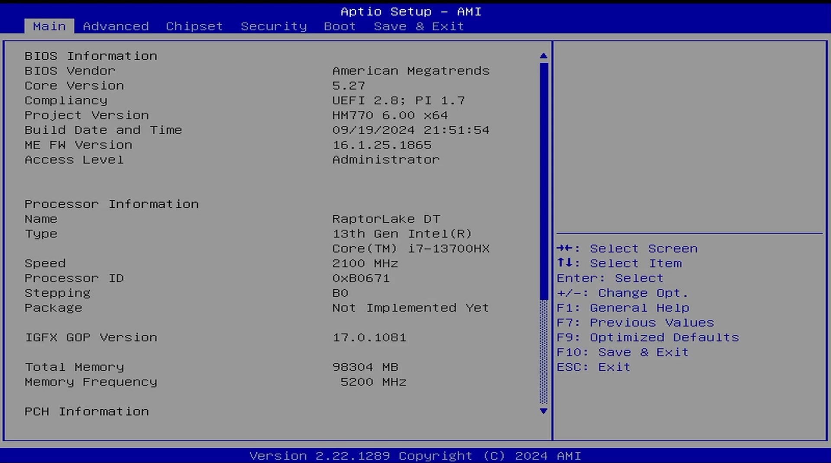
Task: Open the Save & Exit tab
Action: pyautogui.click(x=418, y=26)
